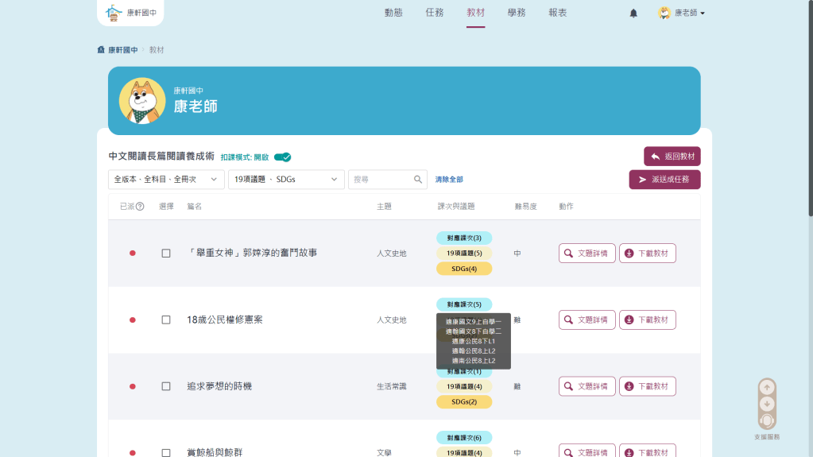Click the scroll-up arrow in floating widget
Viewport: 813px width, 457px height.
point(767,387)
